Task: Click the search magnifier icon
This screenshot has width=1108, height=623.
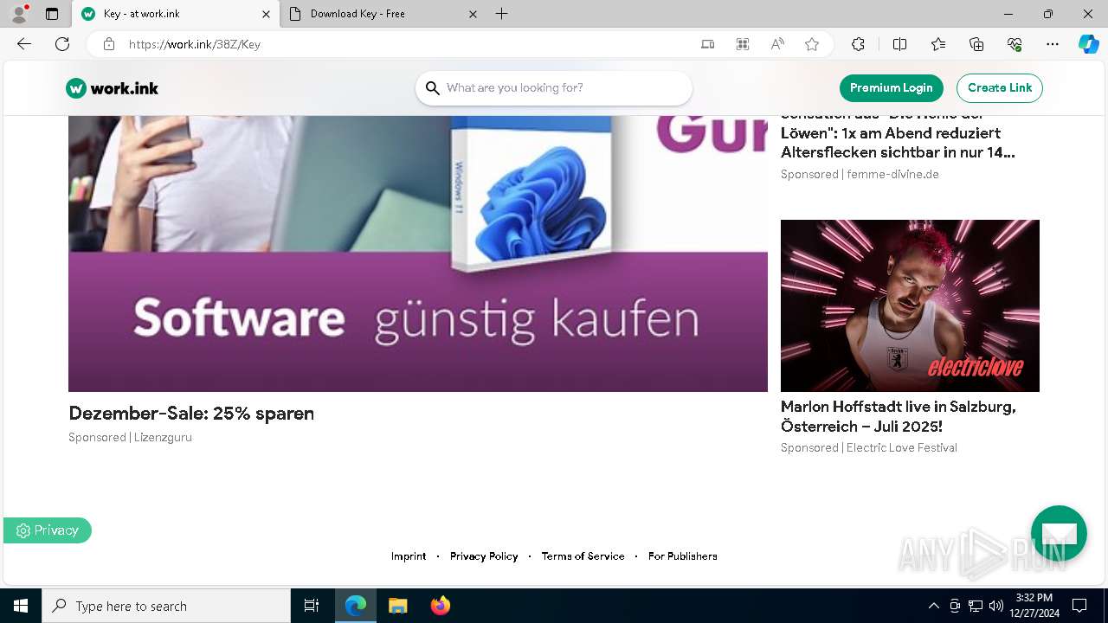Action: pyautogui.click(x=433, y=88)
